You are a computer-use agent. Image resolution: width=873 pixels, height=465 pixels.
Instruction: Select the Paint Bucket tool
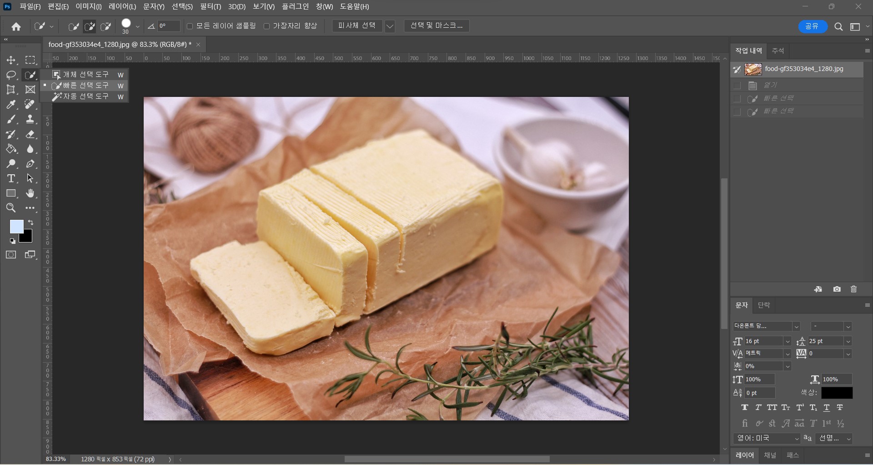(x=11, y=149)
